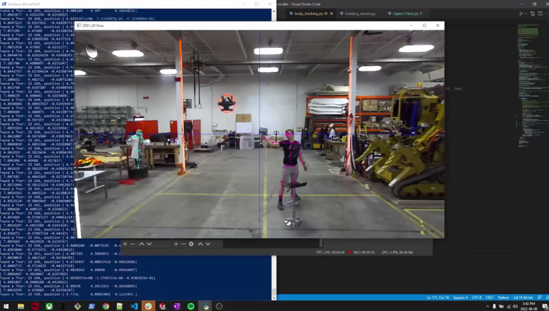The width and height of the screenshot is (549, 311).
Task: Move source down with second OBS down arrow
Action: [x=208, y=243]
